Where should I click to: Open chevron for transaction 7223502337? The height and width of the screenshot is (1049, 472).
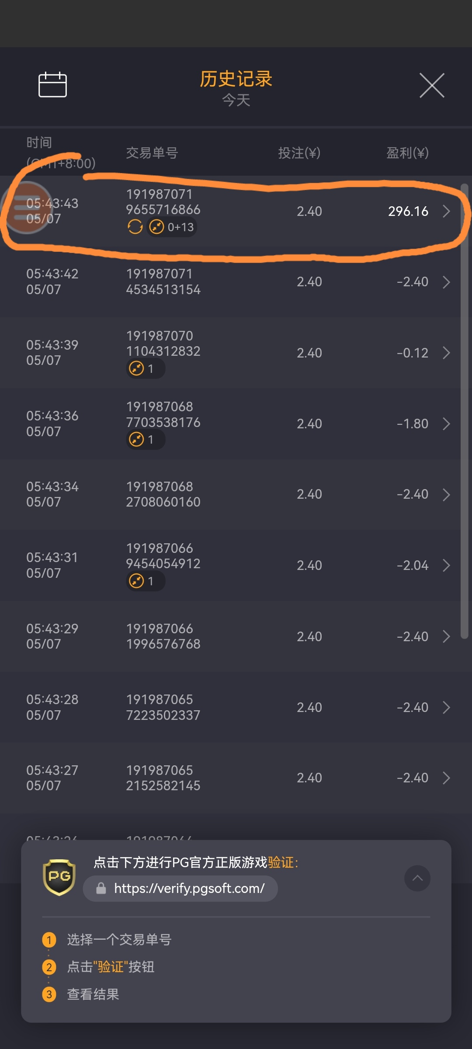446,707
